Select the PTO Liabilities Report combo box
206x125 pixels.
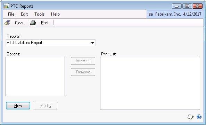click(50, 43)
